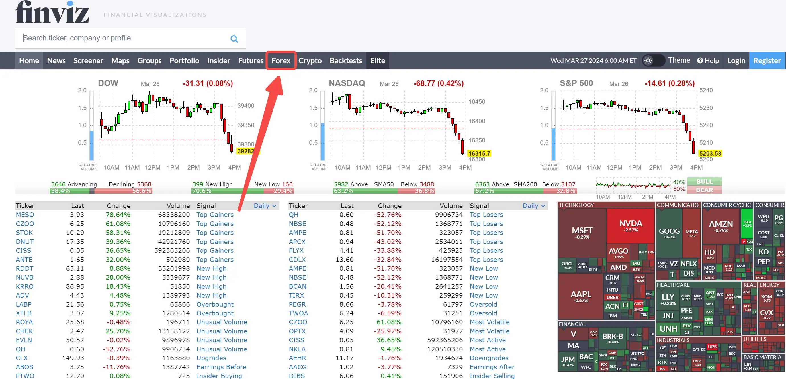Open the Portfolio menu
786x379 pixels.
click(184, 60)
